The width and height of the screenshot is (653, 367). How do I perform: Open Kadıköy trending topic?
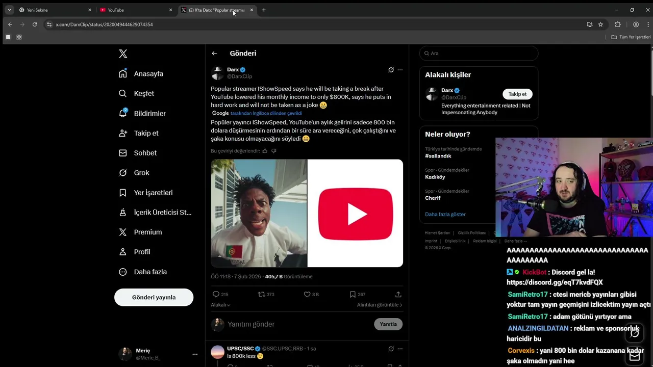point(435,177)
